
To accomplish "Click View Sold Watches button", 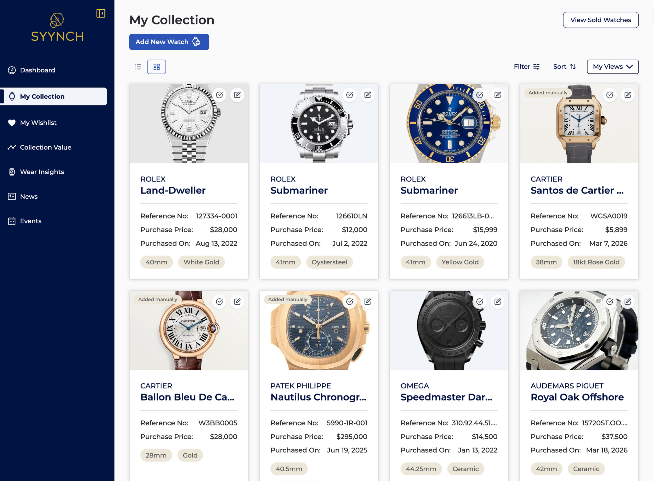I will click(x=601, y=20).
